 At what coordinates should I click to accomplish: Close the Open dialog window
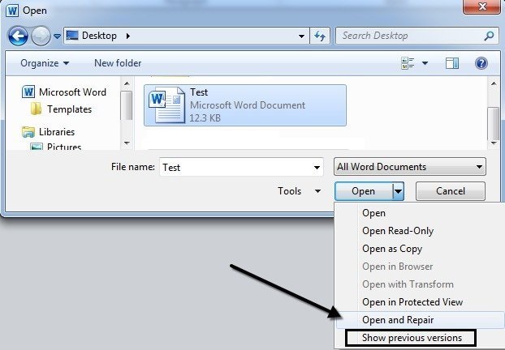482,6
